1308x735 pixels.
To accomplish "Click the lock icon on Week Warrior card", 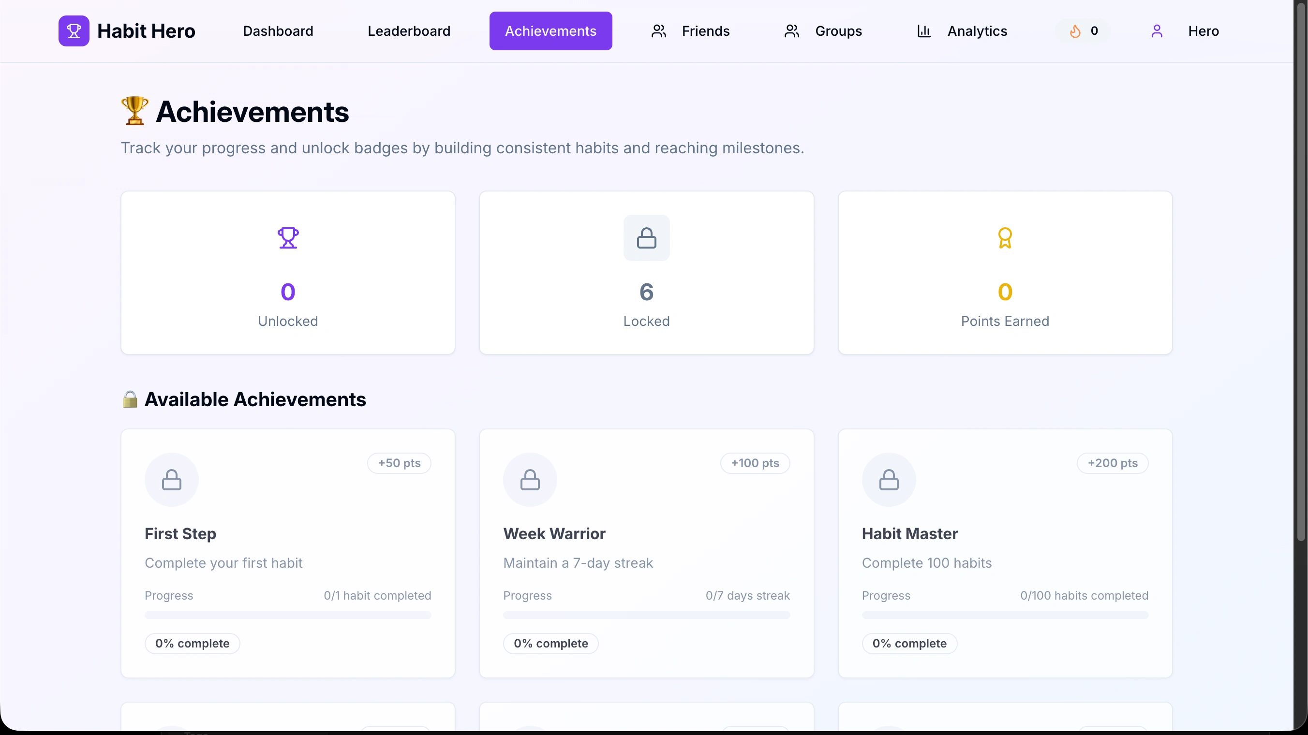I will [530, 480].
